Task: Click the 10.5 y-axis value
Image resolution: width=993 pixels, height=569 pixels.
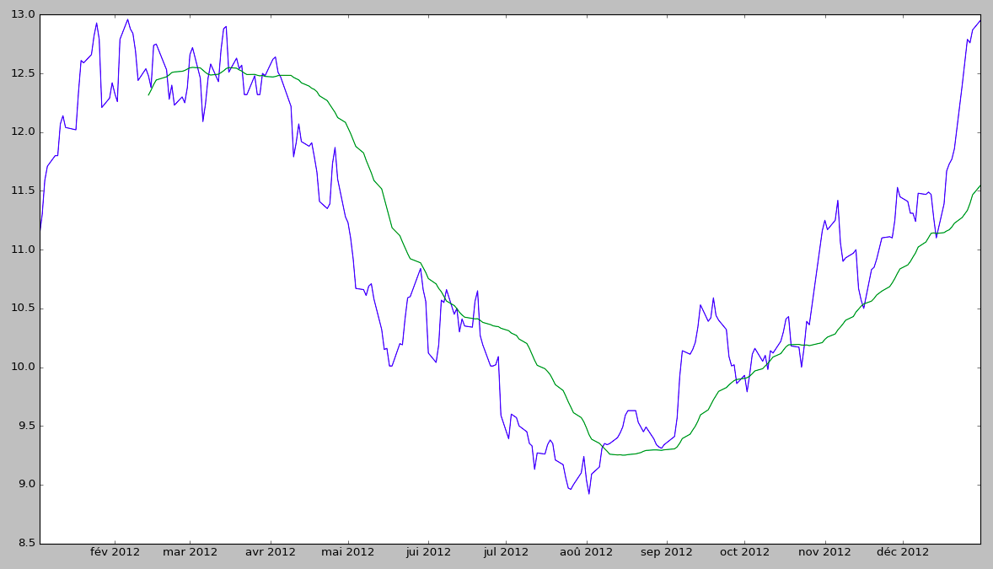Action: tap(23, 309)
